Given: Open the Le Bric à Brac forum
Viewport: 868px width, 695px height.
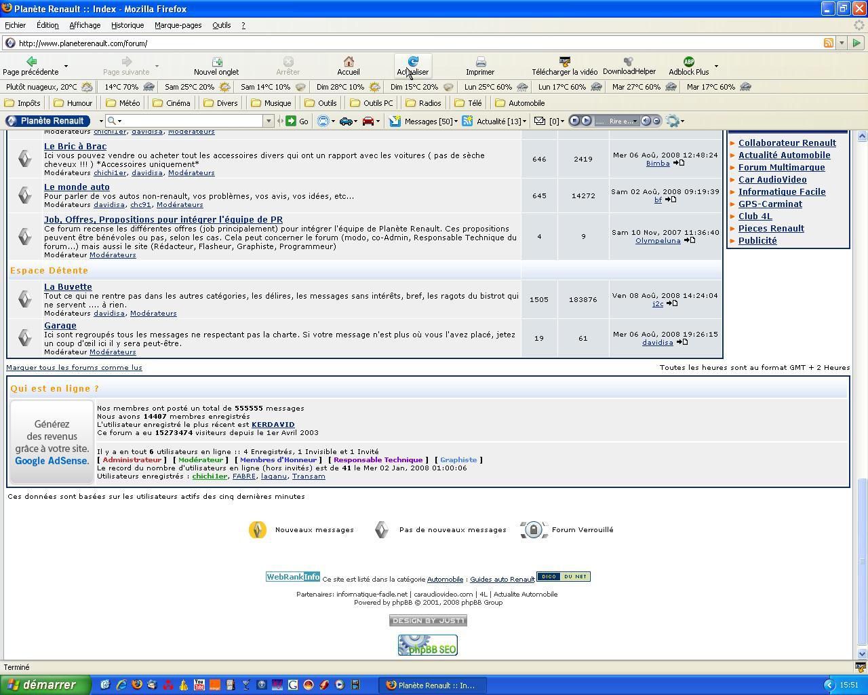Looking at the screenshot, I should (x=75, y=146).
